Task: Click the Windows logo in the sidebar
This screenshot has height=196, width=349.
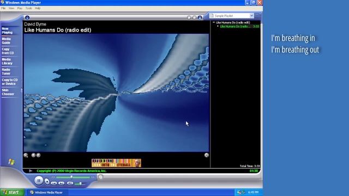Action: (11, 162)
